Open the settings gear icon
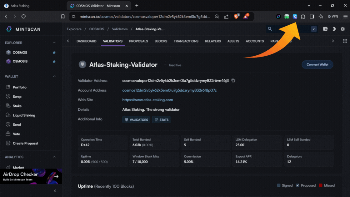This screenshot has height=197, width=350. 343,29
